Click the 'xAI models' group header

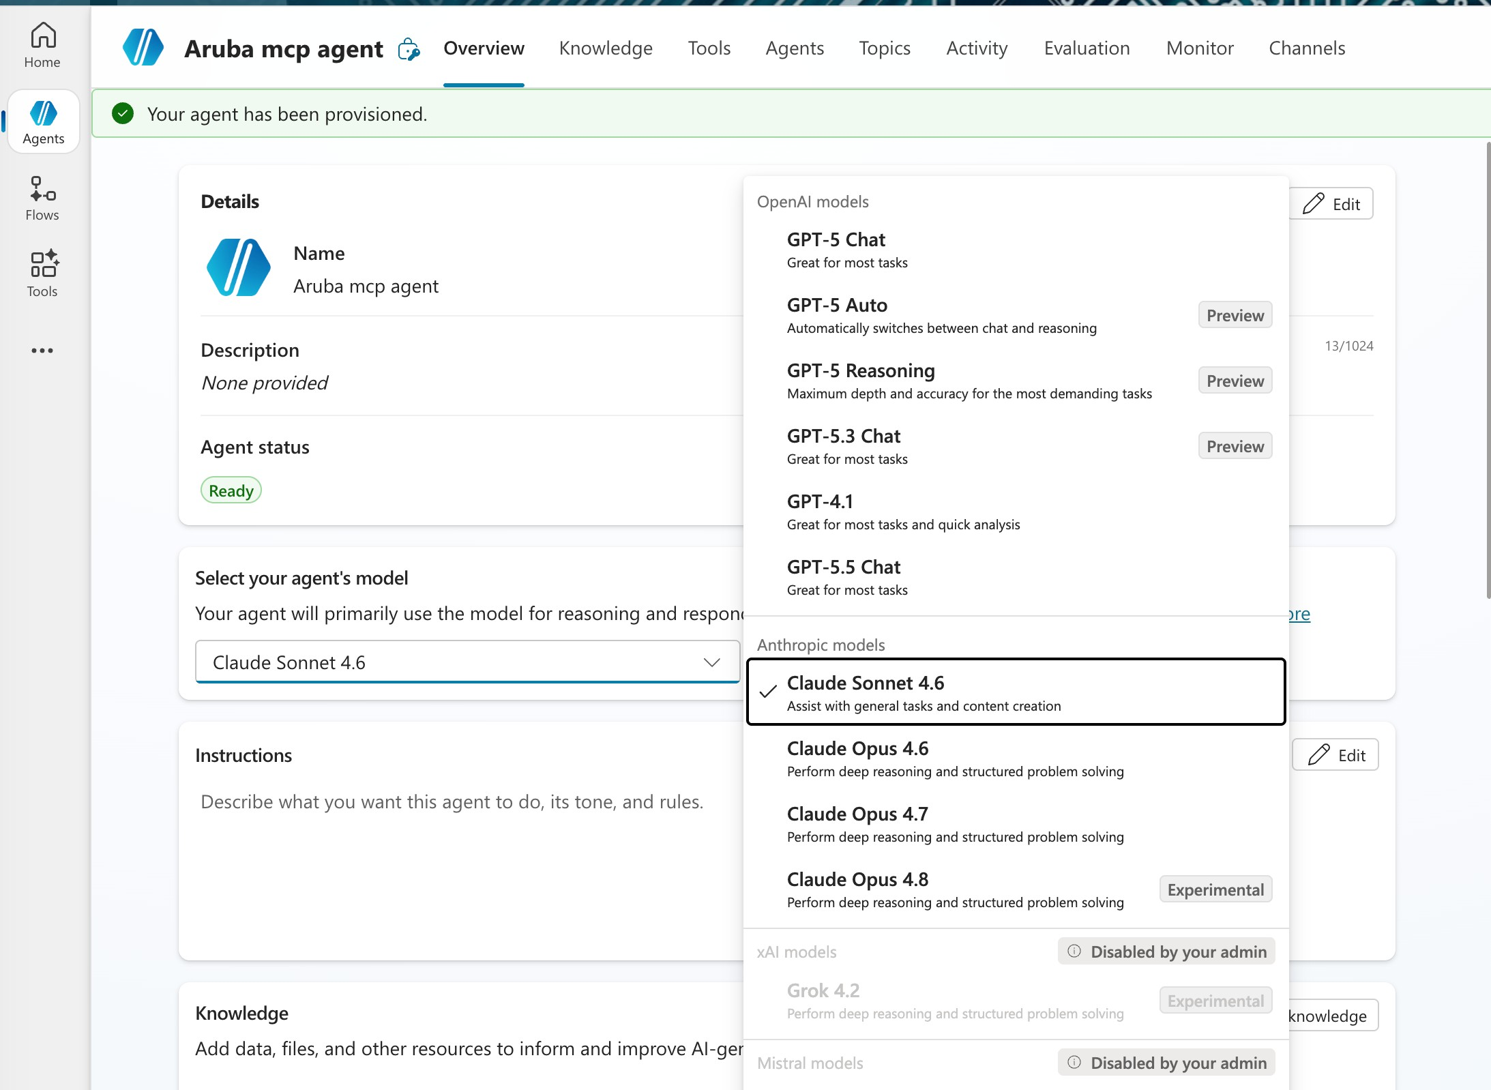click(797, 952)
